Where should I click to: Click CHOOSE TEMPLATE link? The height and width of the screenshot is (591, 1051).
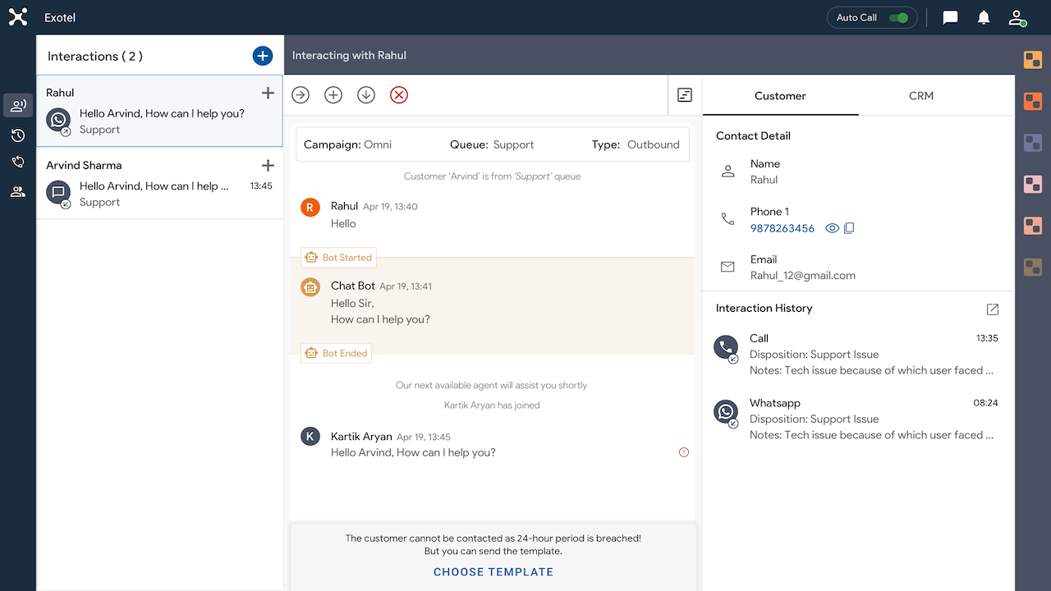493,572
